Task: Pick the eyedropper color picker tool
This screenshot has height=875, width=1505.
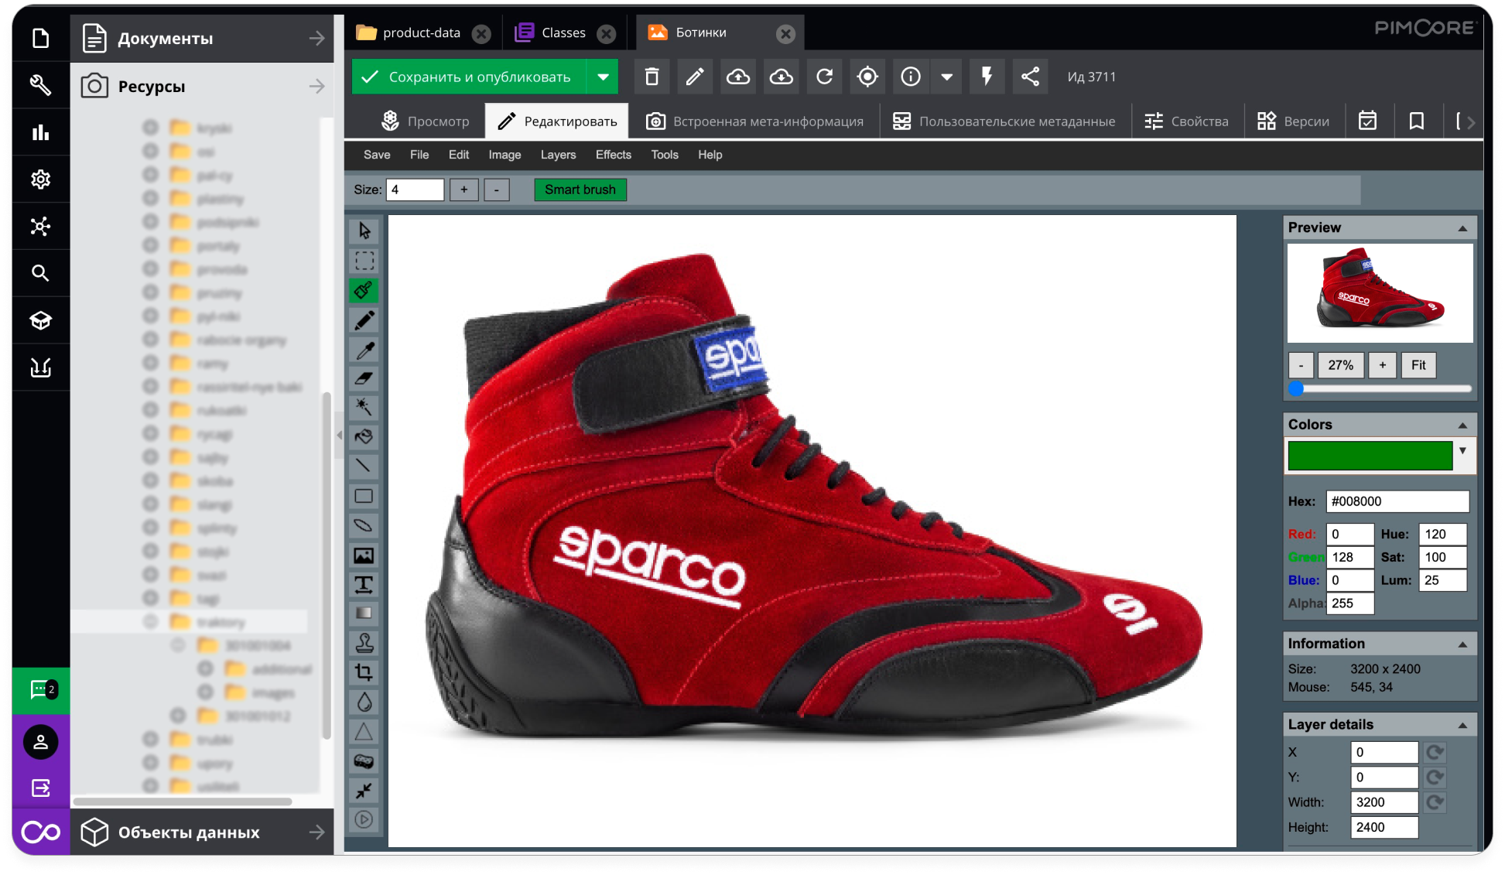Action: [364, 349]
